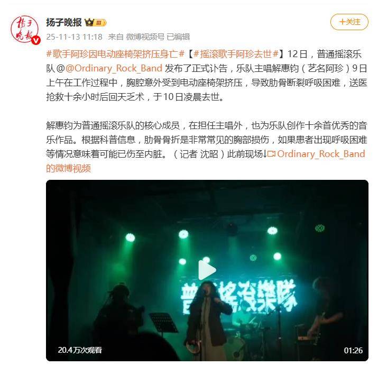This screenshot has height=375, width=378.
Task: Open hashtag 歌手阿珍因电动座椅架挤压身亡
Action: coord(115,54)
